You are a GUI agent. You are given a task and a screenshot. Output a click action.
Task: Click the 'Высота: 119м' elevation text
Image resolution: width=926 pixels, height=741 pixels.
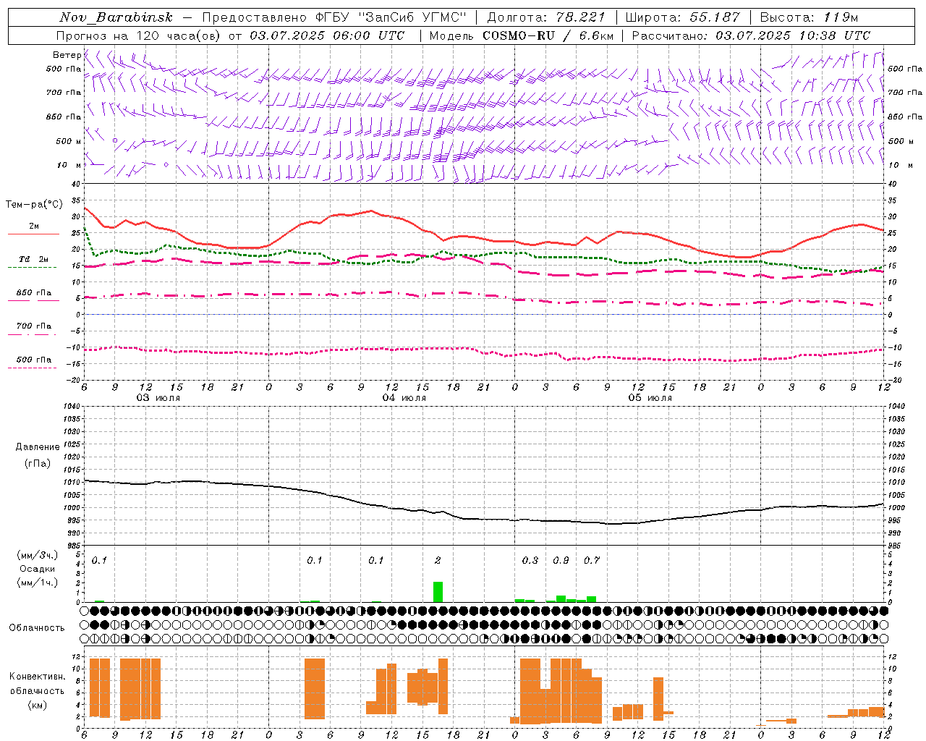click(809, 17)
